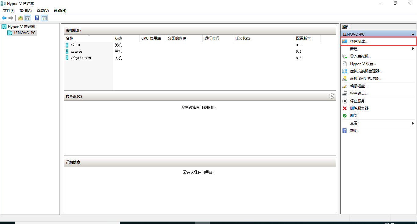Select the ubuntu row name
This screenshot has width=417, height=224.
[x=76, y=51]
